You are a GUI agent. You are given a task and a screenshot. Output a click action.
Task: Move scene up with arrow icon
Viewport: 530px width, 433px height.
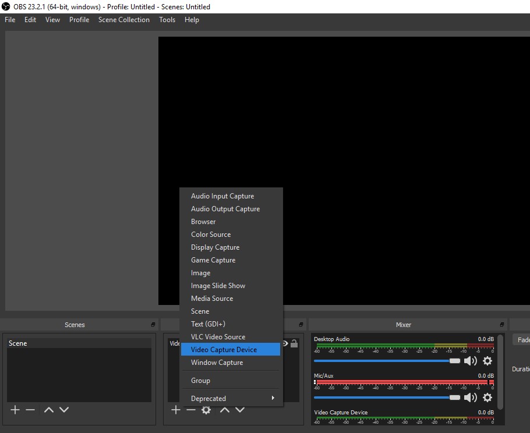(49, 410)
